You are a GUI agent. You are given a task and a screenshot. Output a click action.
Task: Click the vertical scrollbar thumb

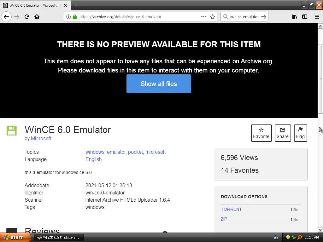(x=320, y=79)
